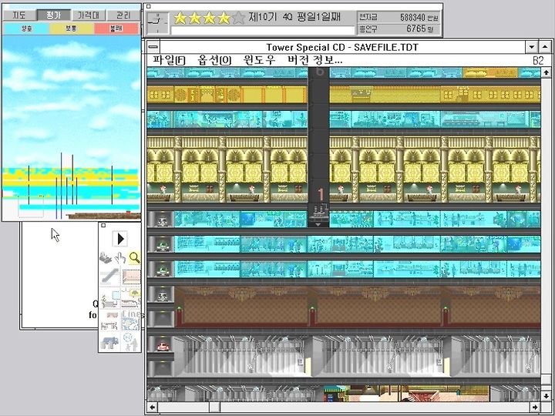Viewport: 555px width, 416px height.
Task: Open the status bar window control box
Action: (149, 6)
